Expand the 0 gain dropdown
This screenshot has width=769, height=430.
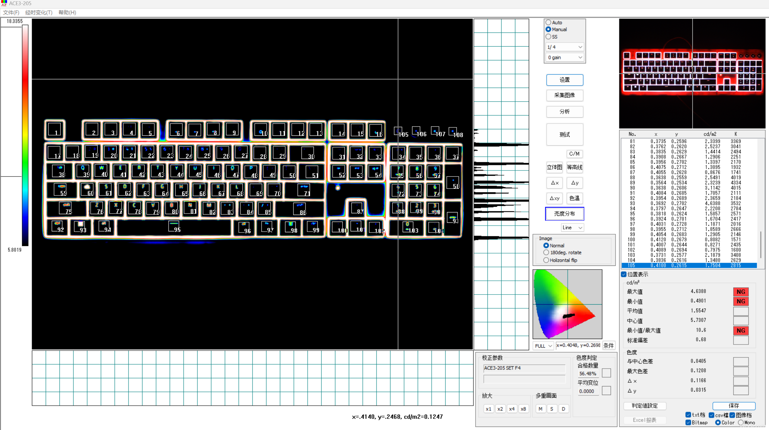(564, 57)
